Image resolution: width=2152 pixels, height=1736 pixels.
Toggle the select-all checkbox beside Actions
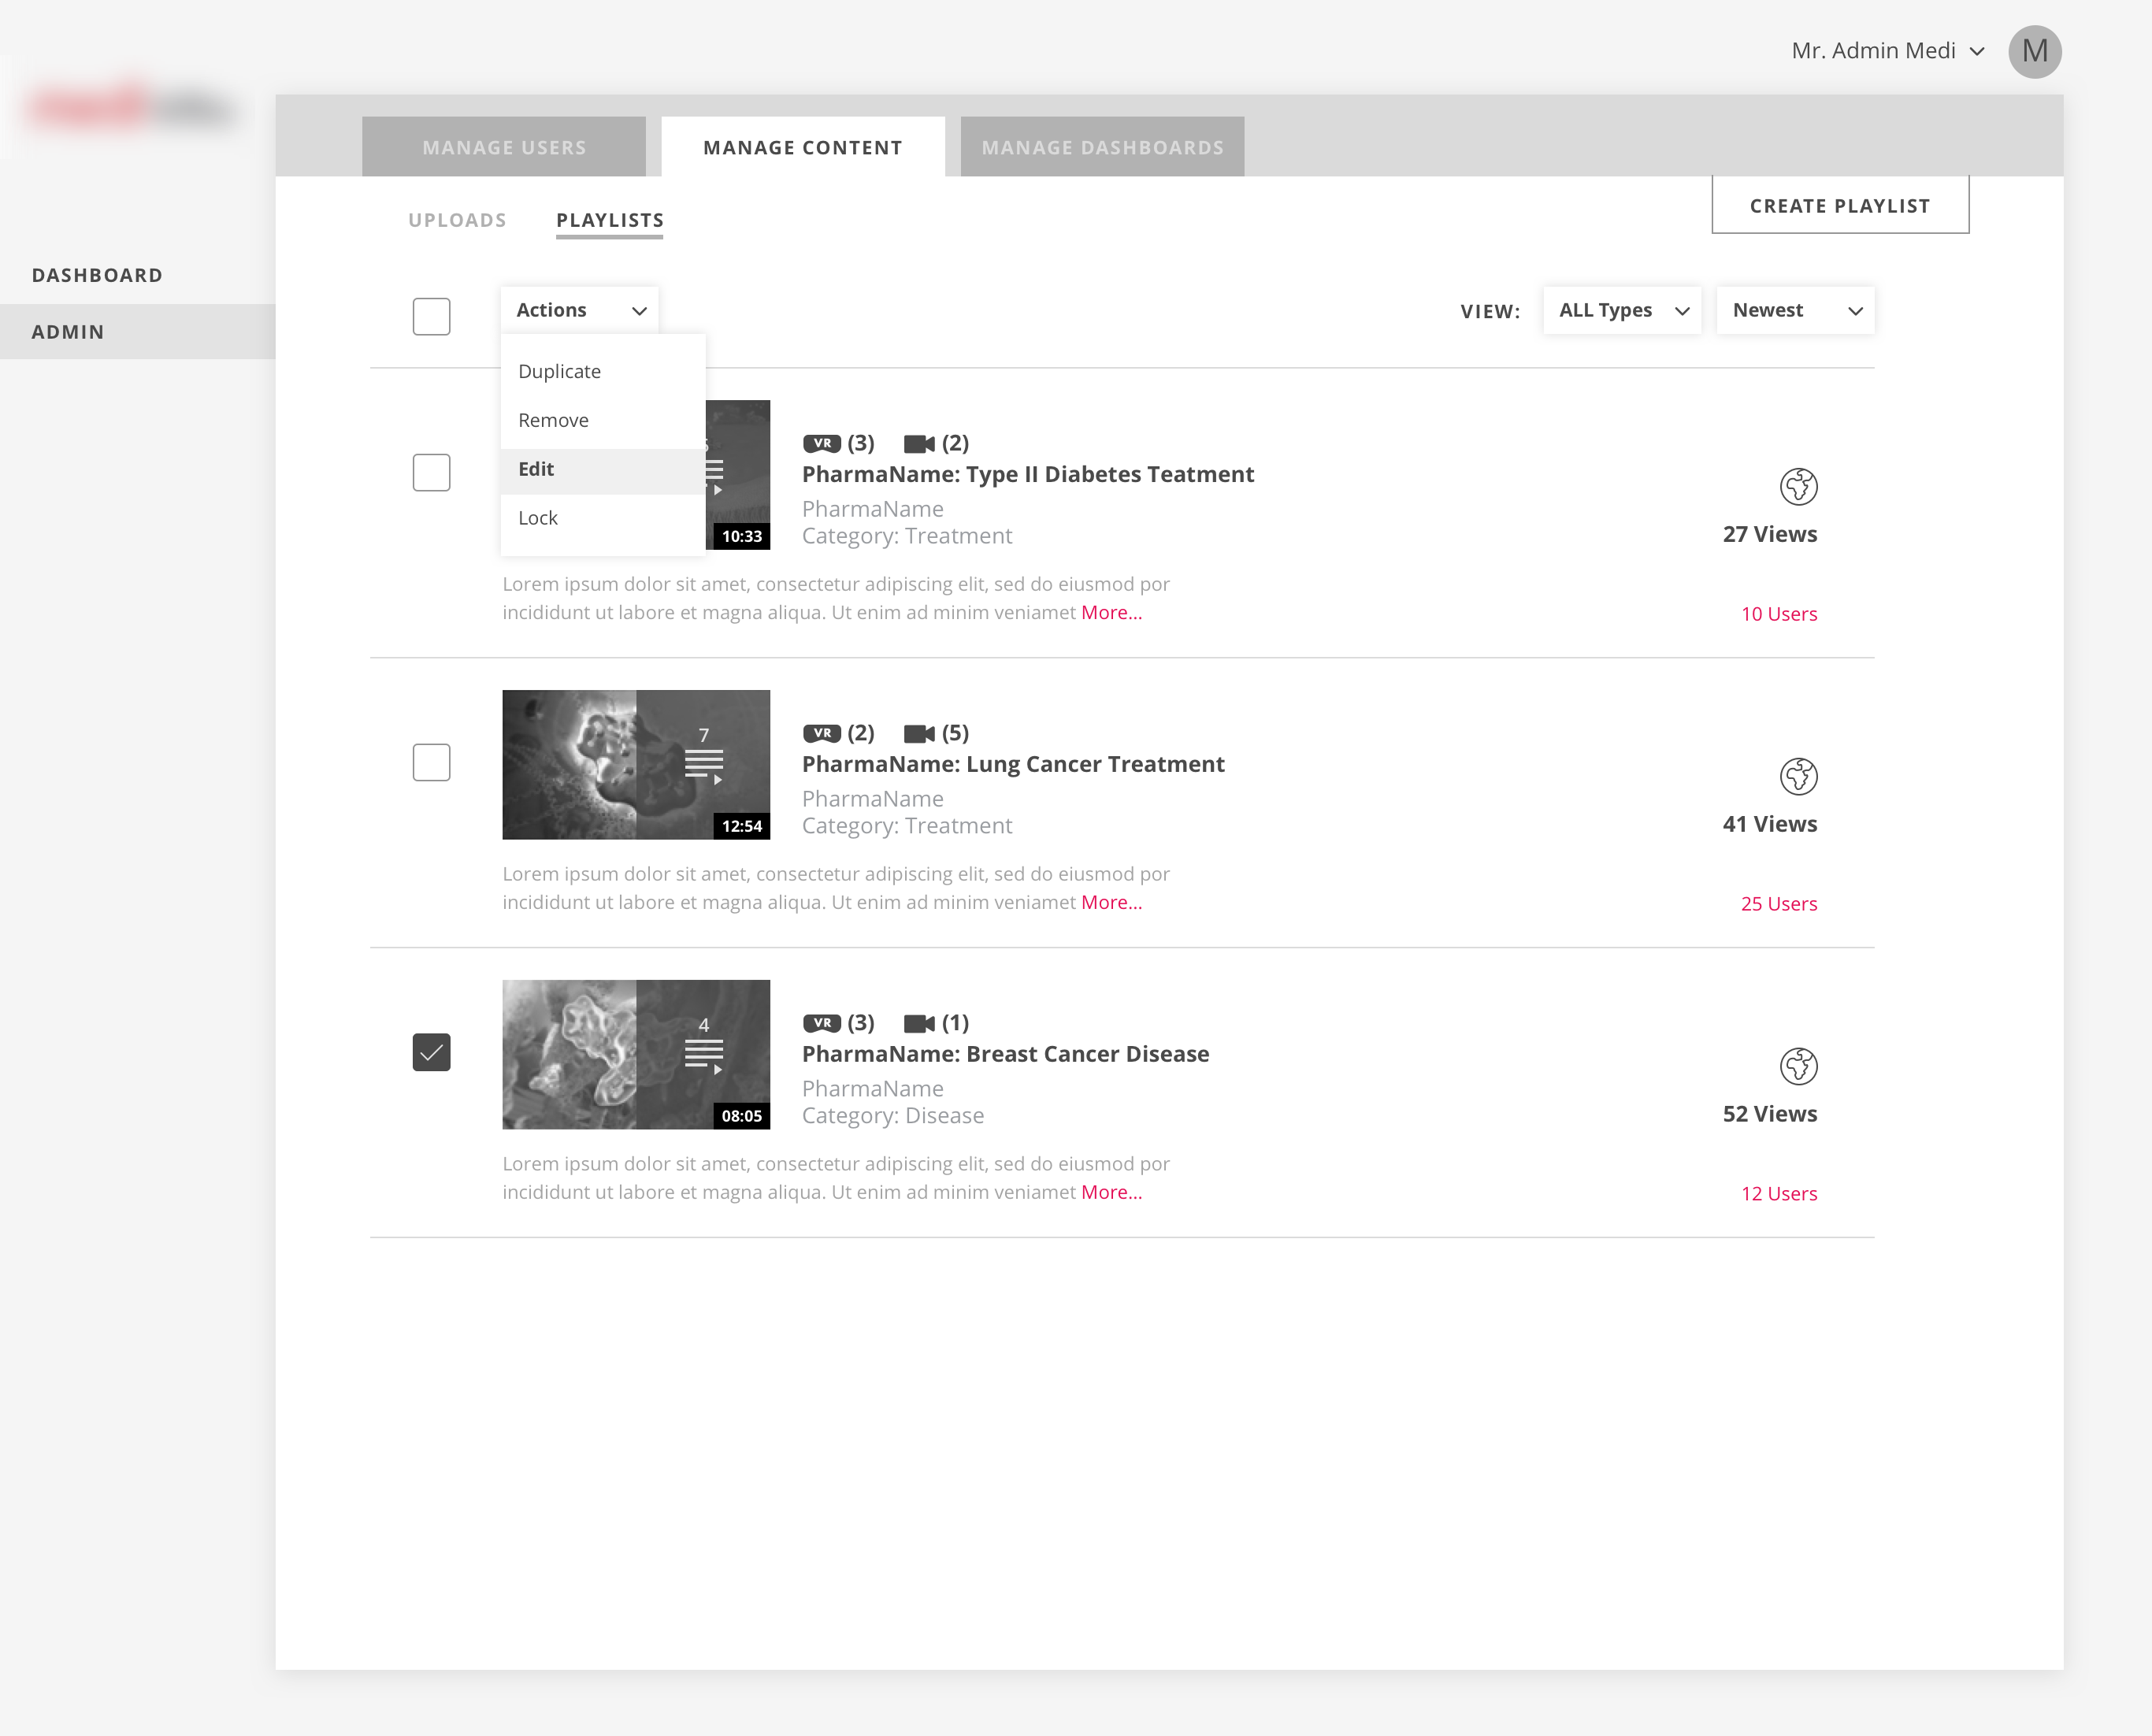click(431, 316)
